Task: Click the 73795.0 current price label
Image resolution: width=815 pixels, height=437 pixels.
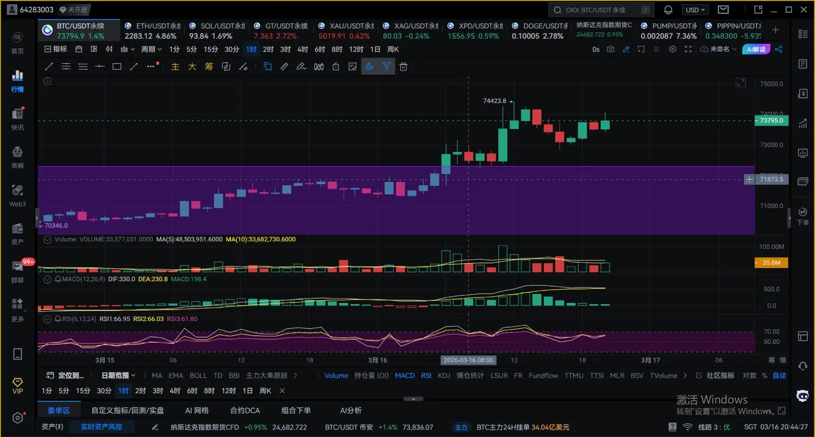Action: (771, 120)
